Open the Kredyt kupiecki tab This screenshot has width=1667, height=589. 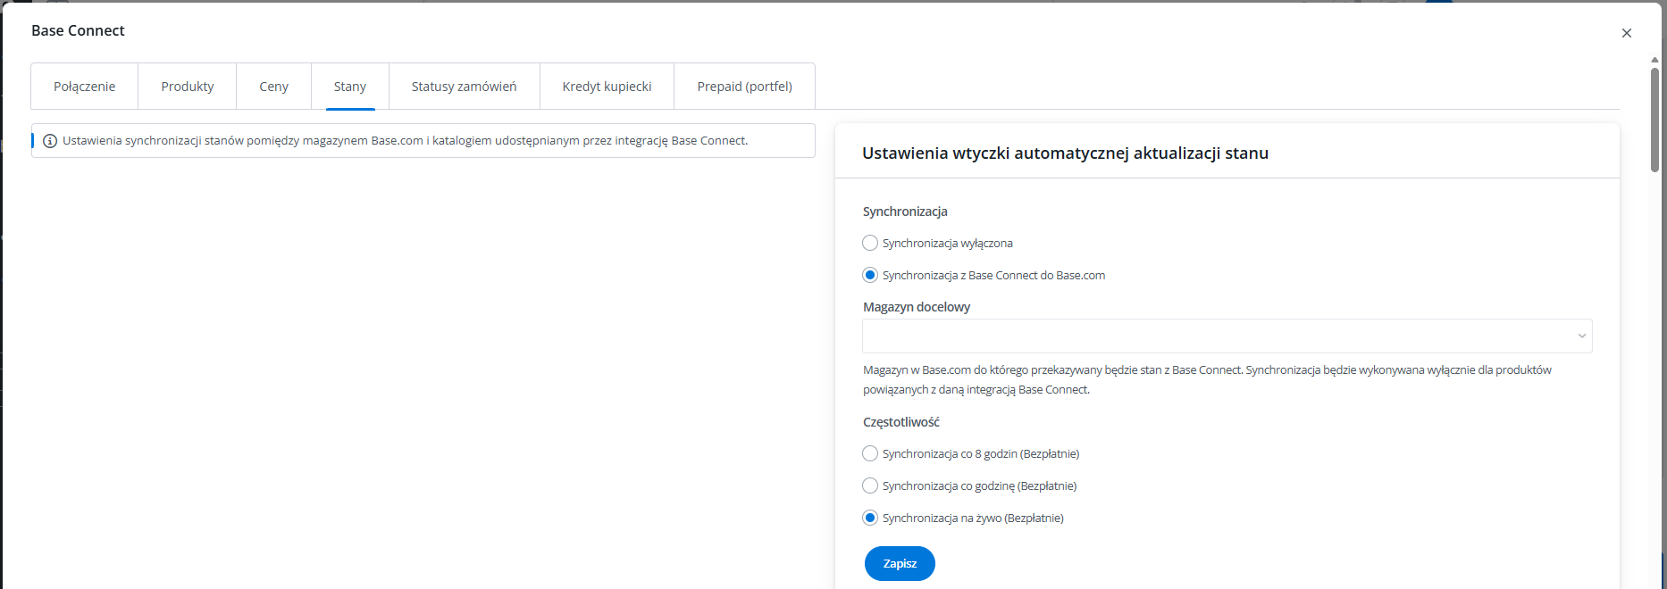coord(607,87)
